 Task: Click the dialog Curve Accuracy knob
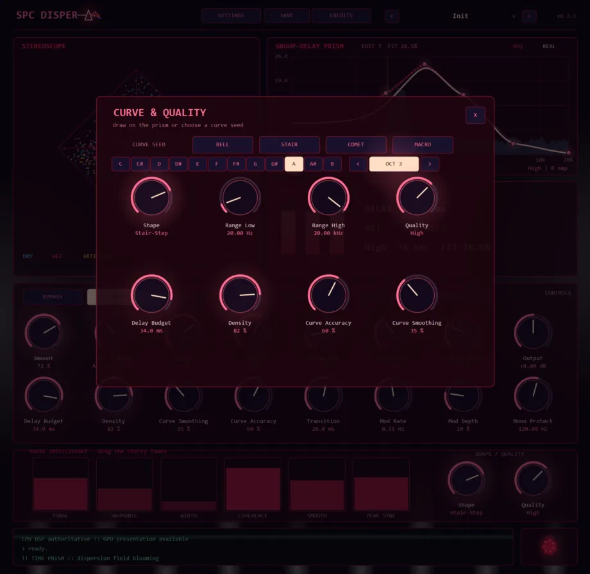coord(328,295)
